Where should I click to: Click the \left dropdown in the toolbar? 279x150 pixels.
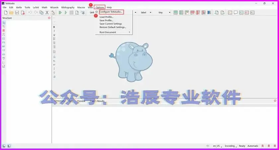point(92,12)
